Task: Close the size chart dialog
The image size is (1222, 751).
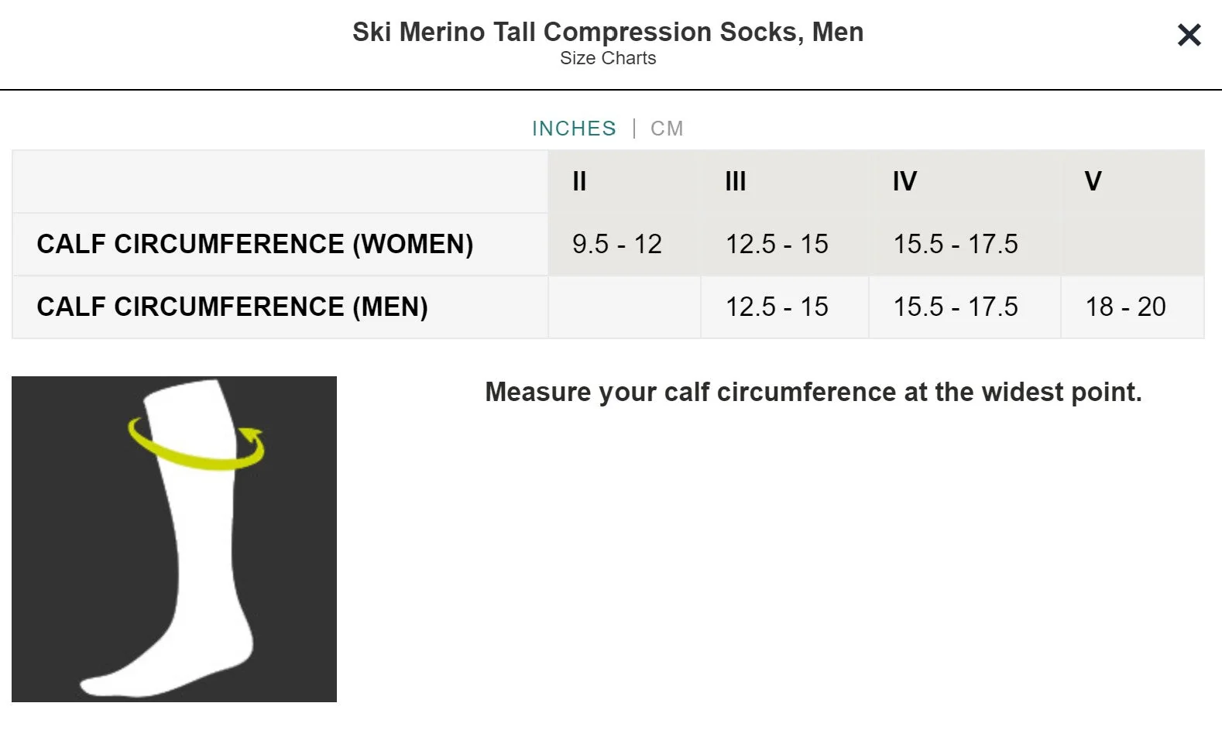Action: tap(1189, 35)
